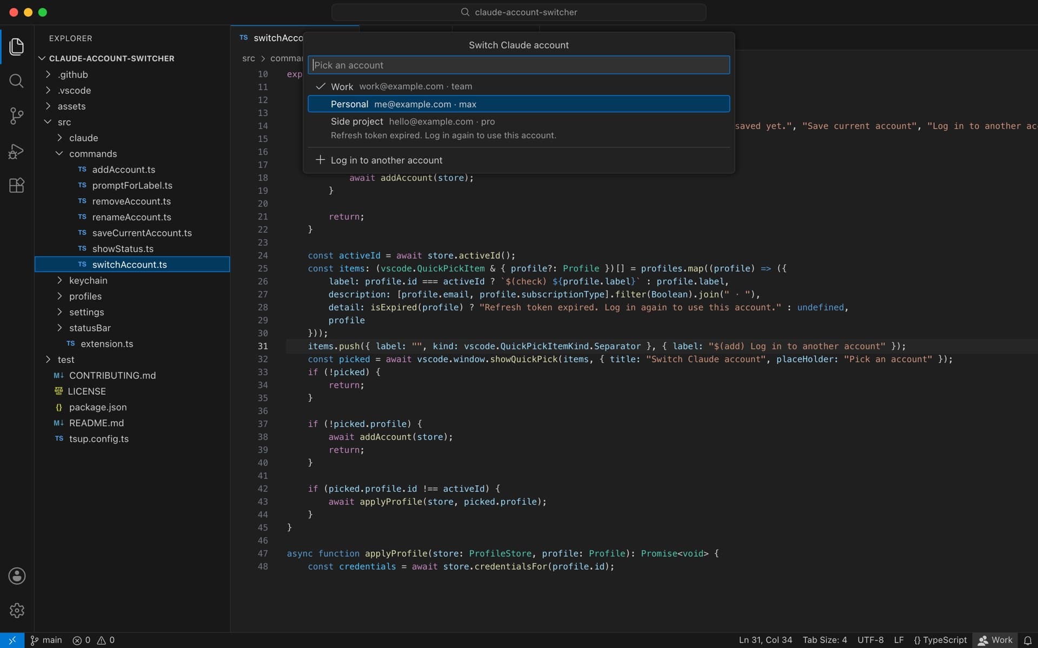This screenshot has width=1038, height=648.
Task: Open showStatus.ts file
Action: [132, 248]
